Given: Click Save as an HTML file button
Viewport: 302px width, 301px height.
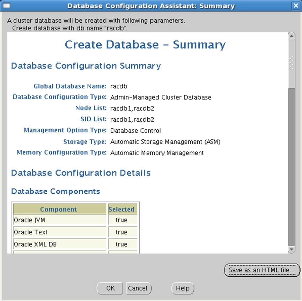Looking at the screenshot, I should click(x=262, y=270).
